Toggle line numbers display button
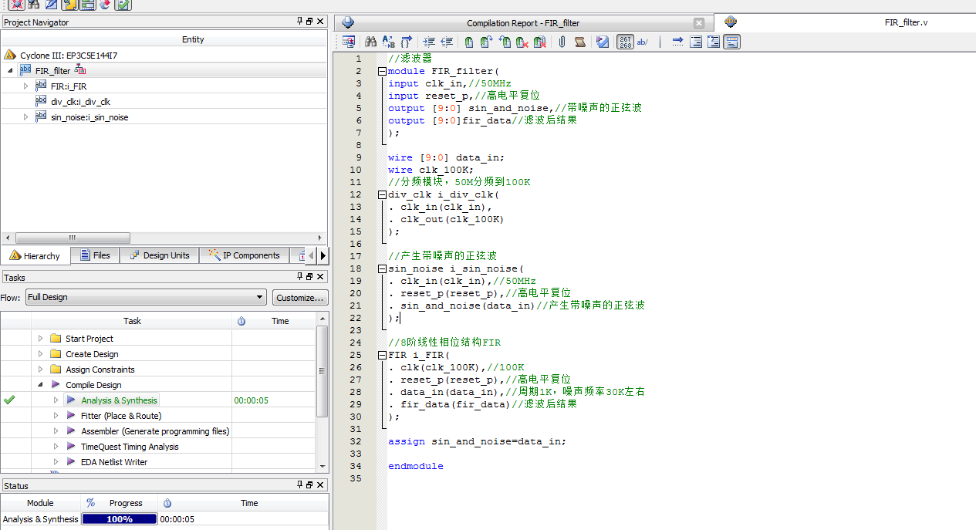The width and height of the screenshot is (976, 530). point(625,42)
